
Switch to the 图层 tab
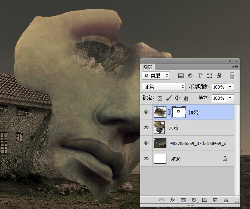pyautogui.click(x=148, y=67)
